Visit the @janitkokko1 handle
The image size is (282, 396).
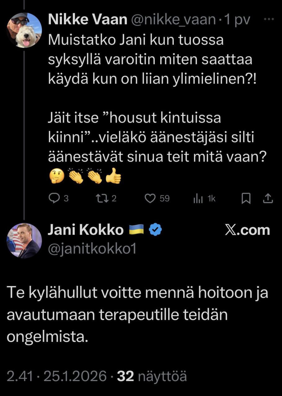tap(92, 249)
